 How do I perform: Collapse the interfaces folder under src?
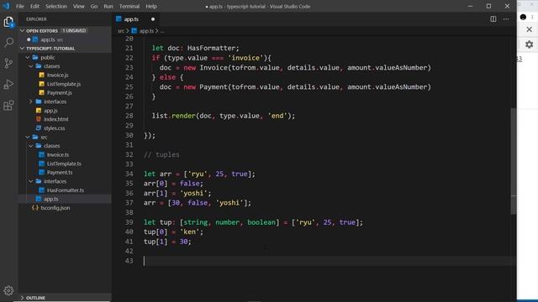pyautogui.click(x=31, y=181)
